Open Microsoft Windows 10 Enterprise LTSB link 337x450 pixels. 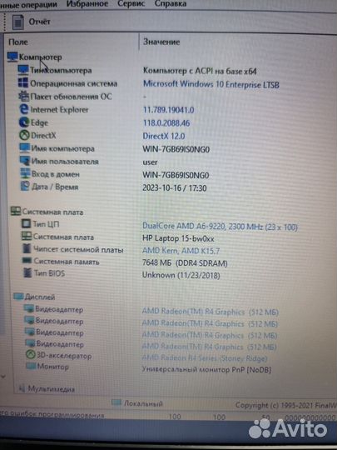[x=211, y=84]
